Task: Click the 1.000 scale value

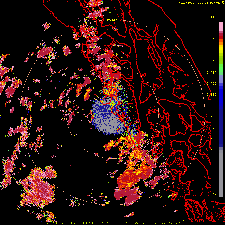Action: (x=212, y=28)
